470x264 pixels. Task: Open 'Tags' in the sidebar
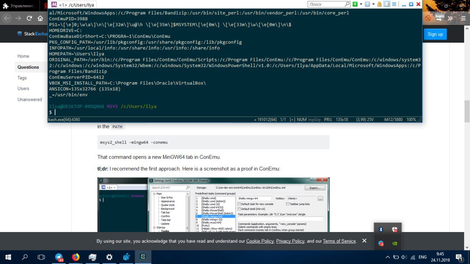[22, 78]
